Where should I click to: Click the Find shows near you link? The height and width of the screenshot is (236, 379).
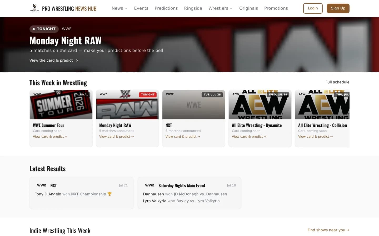[328, 230]
